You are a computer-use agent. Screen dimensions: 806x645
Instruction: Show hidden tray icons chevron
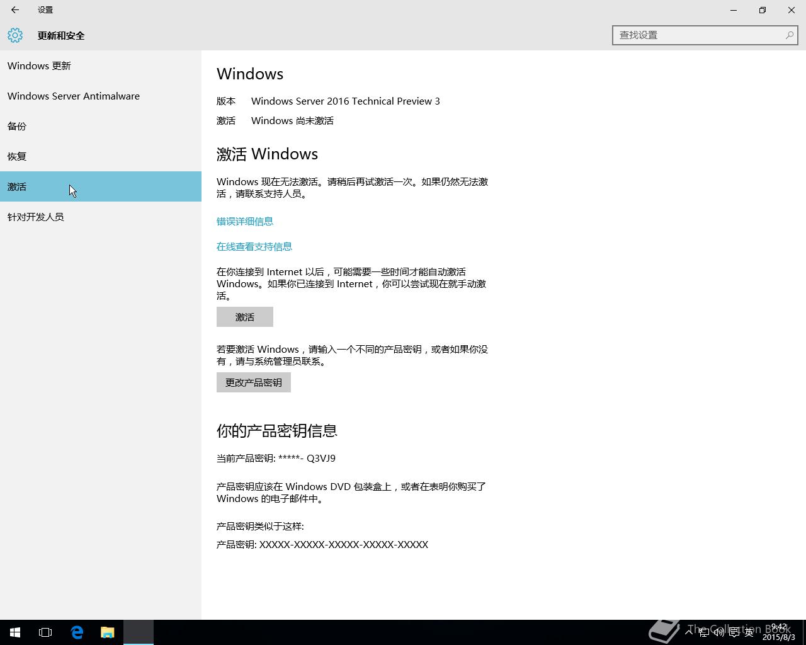pos(689,632)
